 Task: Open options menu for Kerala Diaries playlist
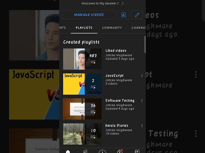point(142,126)
